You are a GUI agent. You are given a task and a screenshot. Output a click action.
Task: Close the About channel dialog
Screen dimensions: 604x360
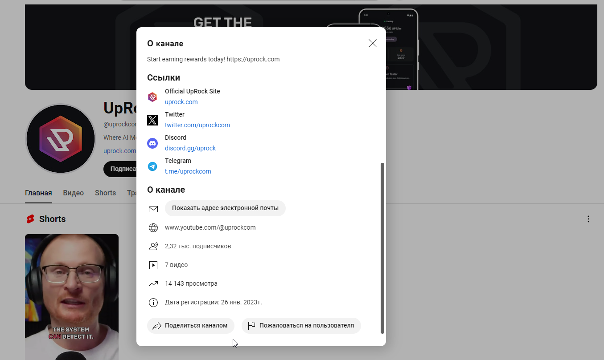(373, 43)
